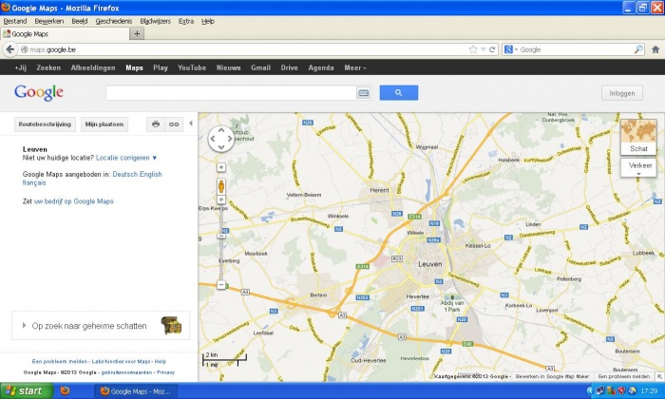Click the 'Mijn plaatsen' button
Image resolution: width=665 pixels, height=399 pixels.
tap(104, 124)
